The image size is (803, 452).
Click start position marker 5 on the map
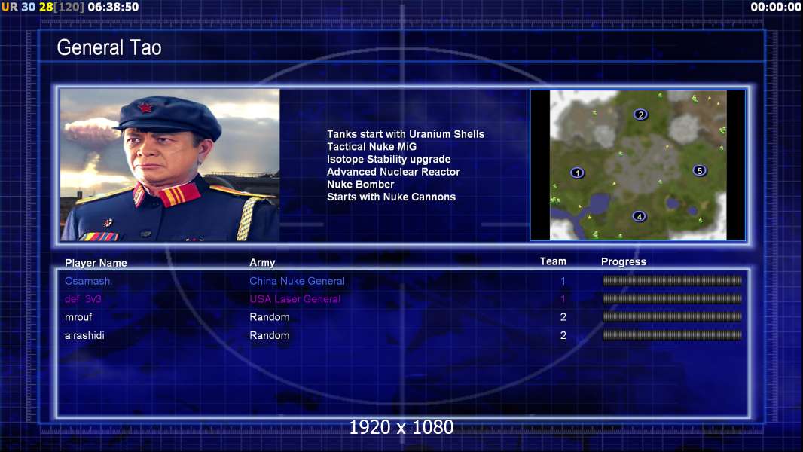pyautogui.click(x=700, y=170)
